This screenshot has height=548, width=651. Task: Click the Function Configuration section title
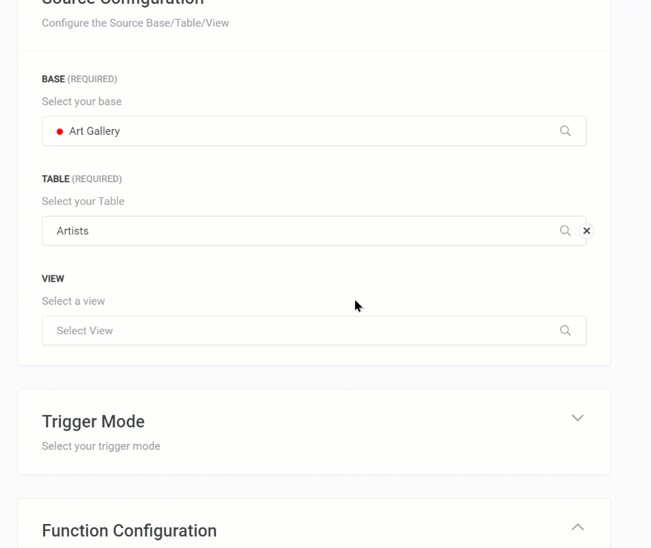[x=129, y=531]
